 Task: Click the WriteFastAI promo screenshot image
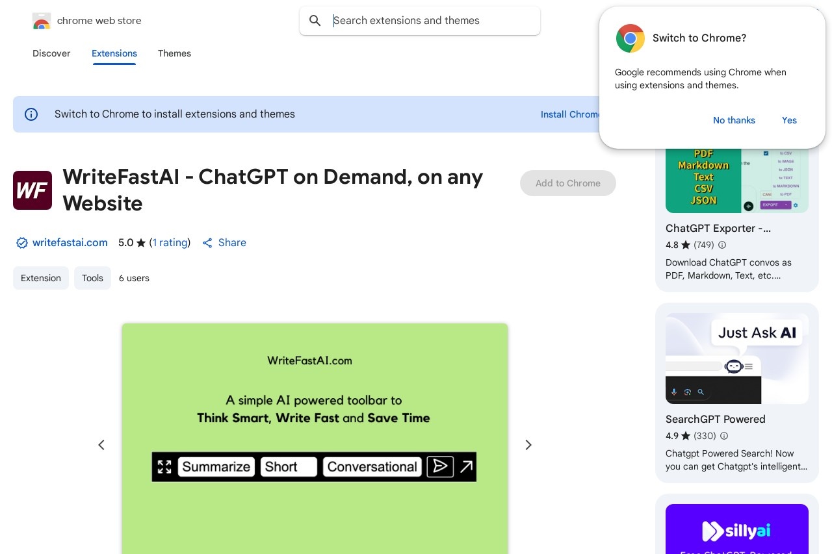click(315, 438)
